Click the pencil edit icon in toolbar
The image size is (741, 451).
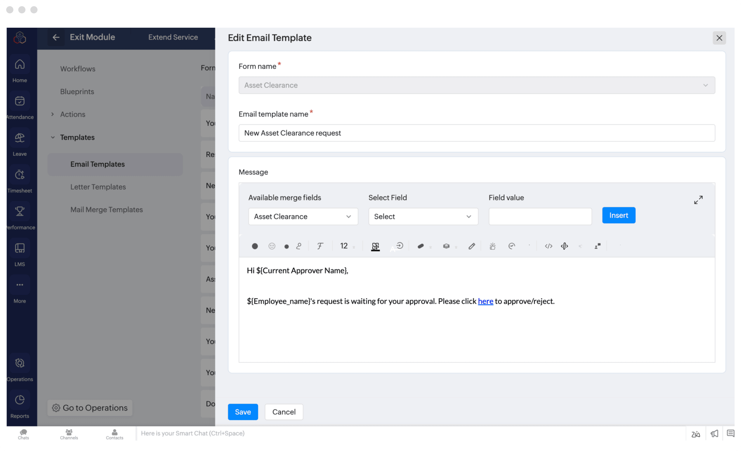472,246
